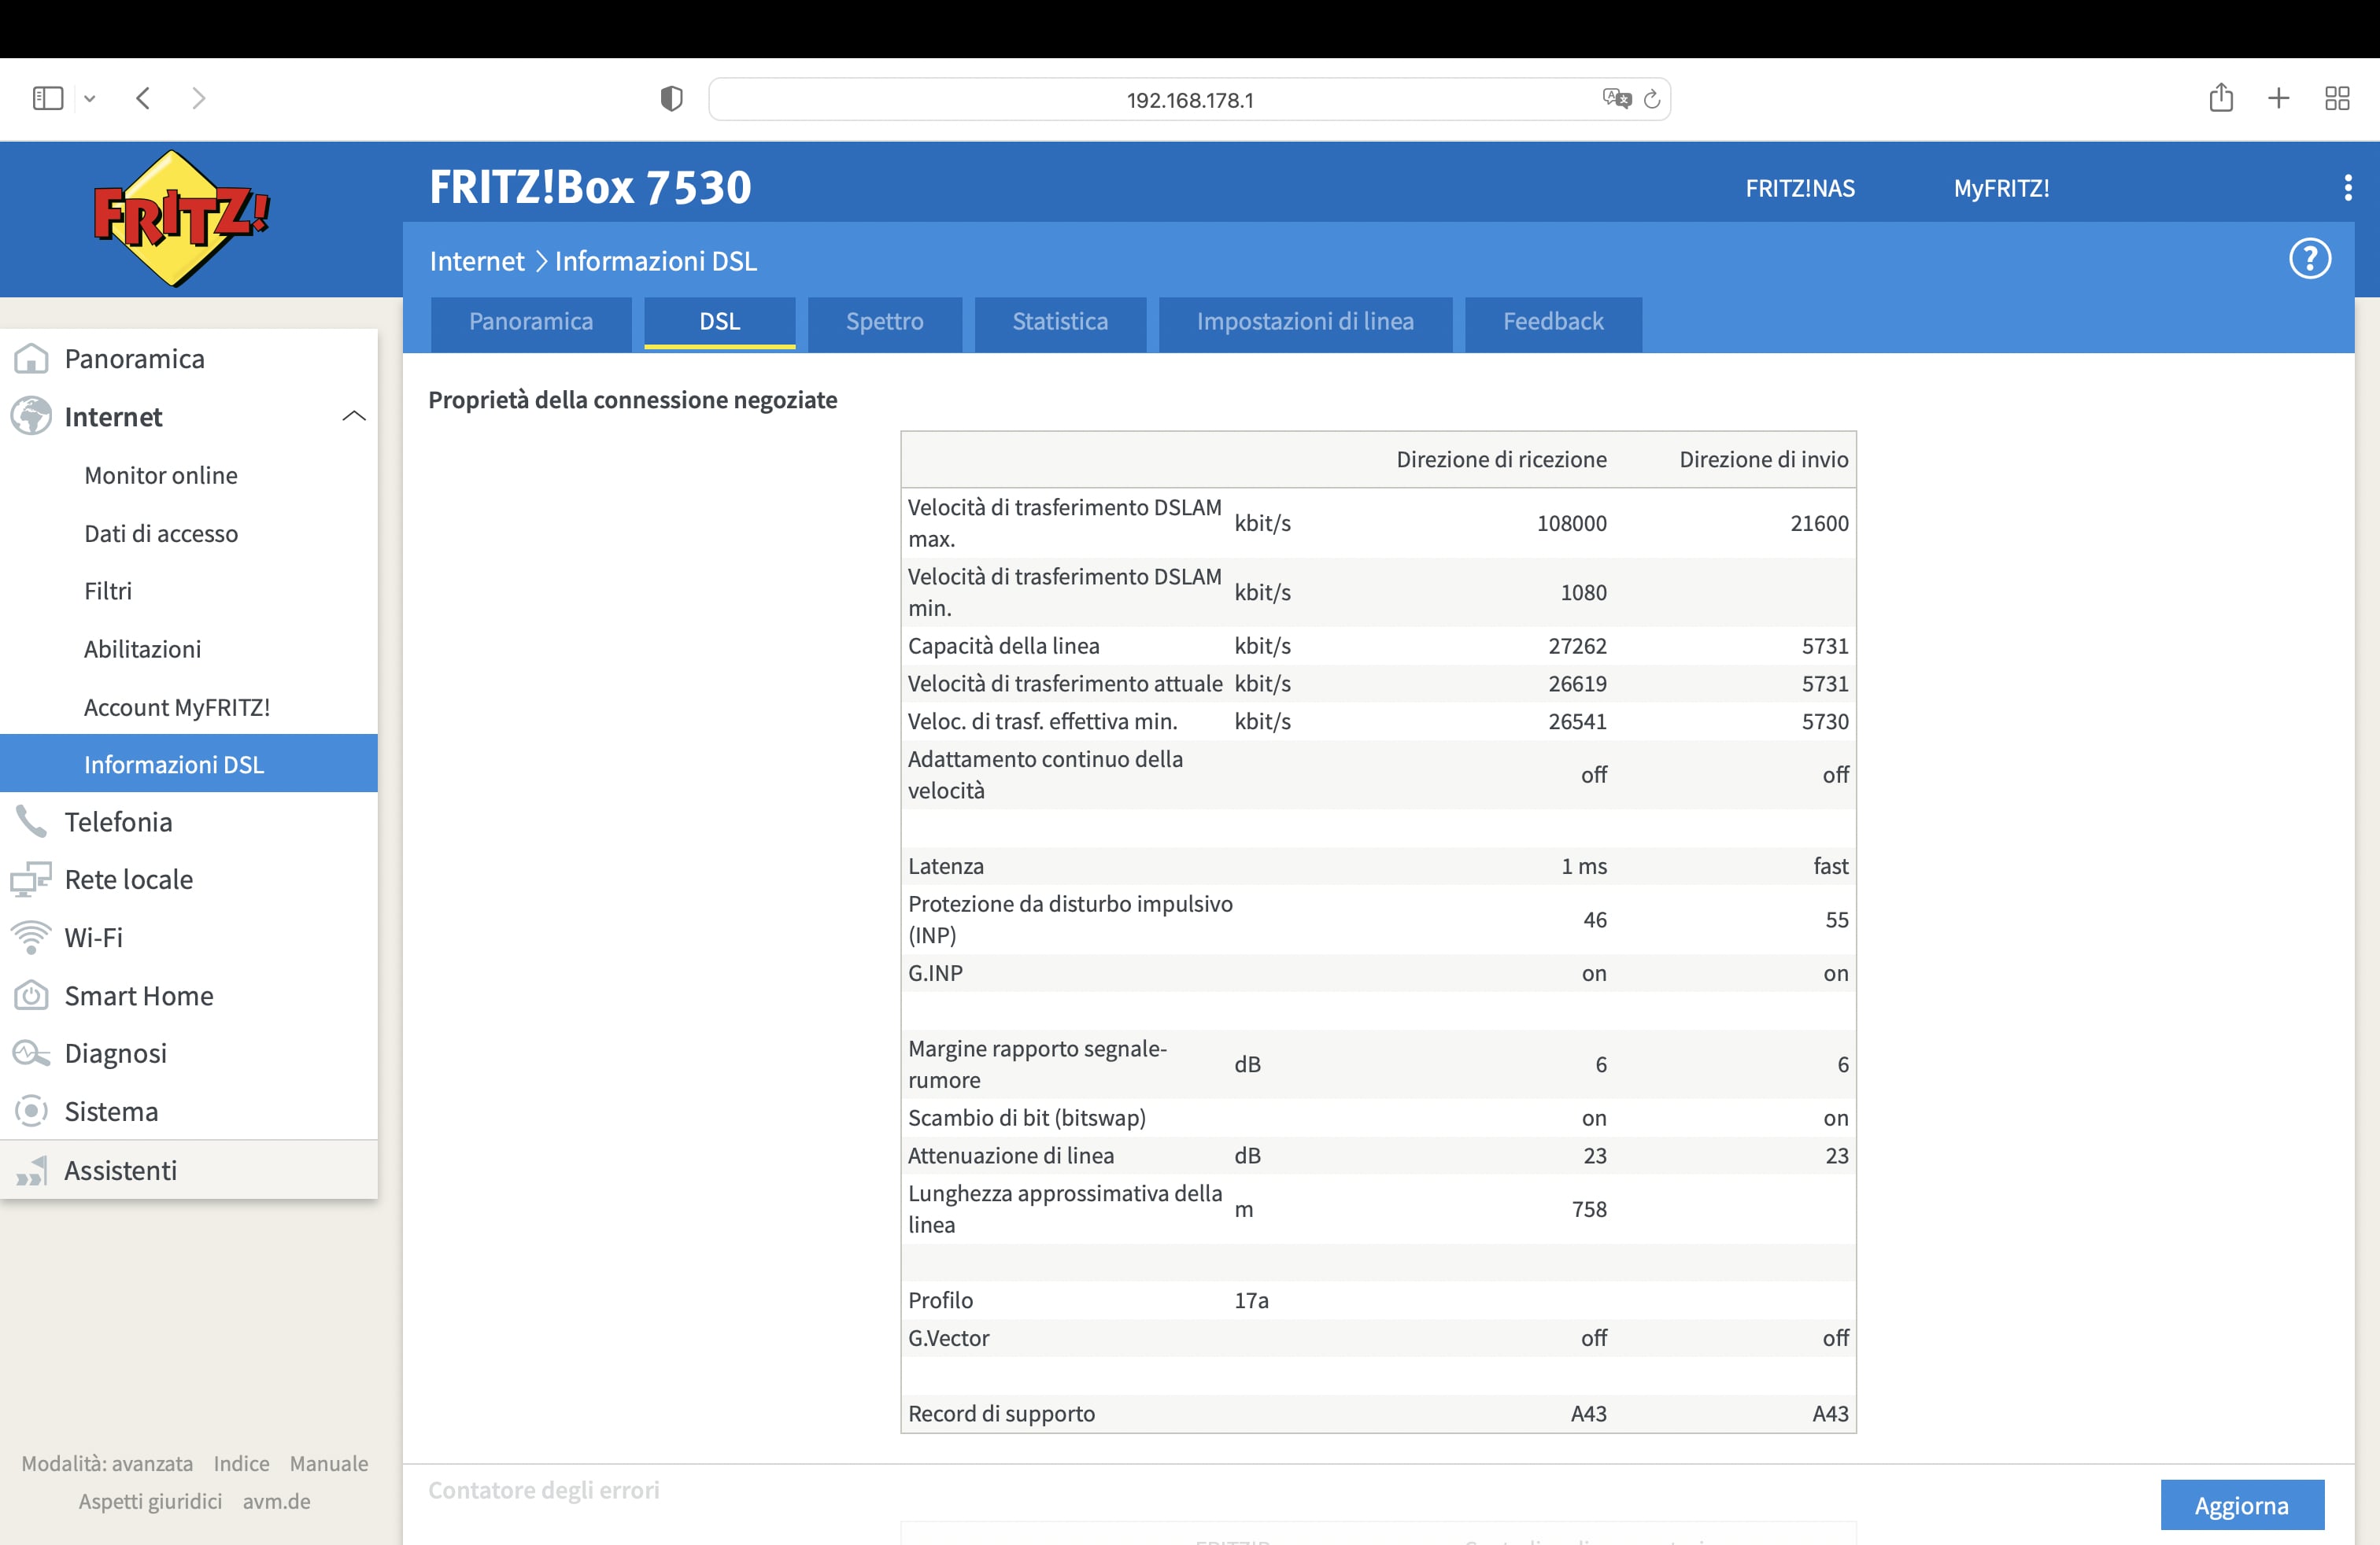Click the Telefonia phone icon

click(x=32, y=821)
